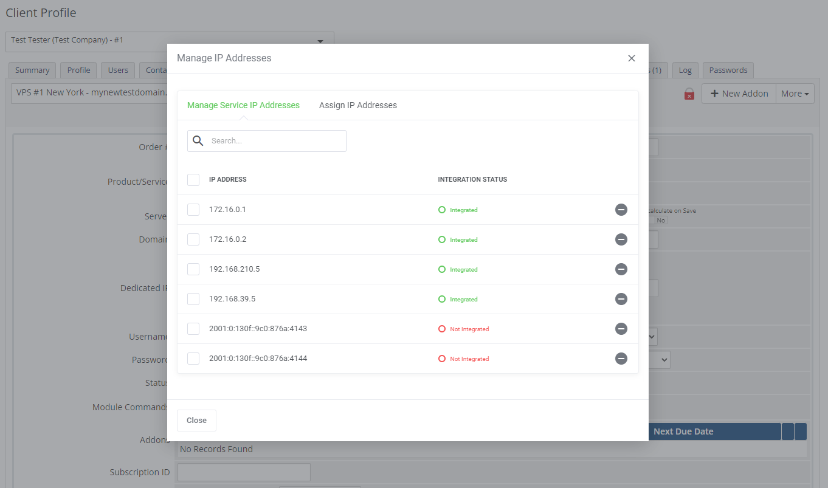Click the Integrated status icon for 192.168.39.5
The image size is (828, 488).
pyautogui.click(x=442, y=298)
